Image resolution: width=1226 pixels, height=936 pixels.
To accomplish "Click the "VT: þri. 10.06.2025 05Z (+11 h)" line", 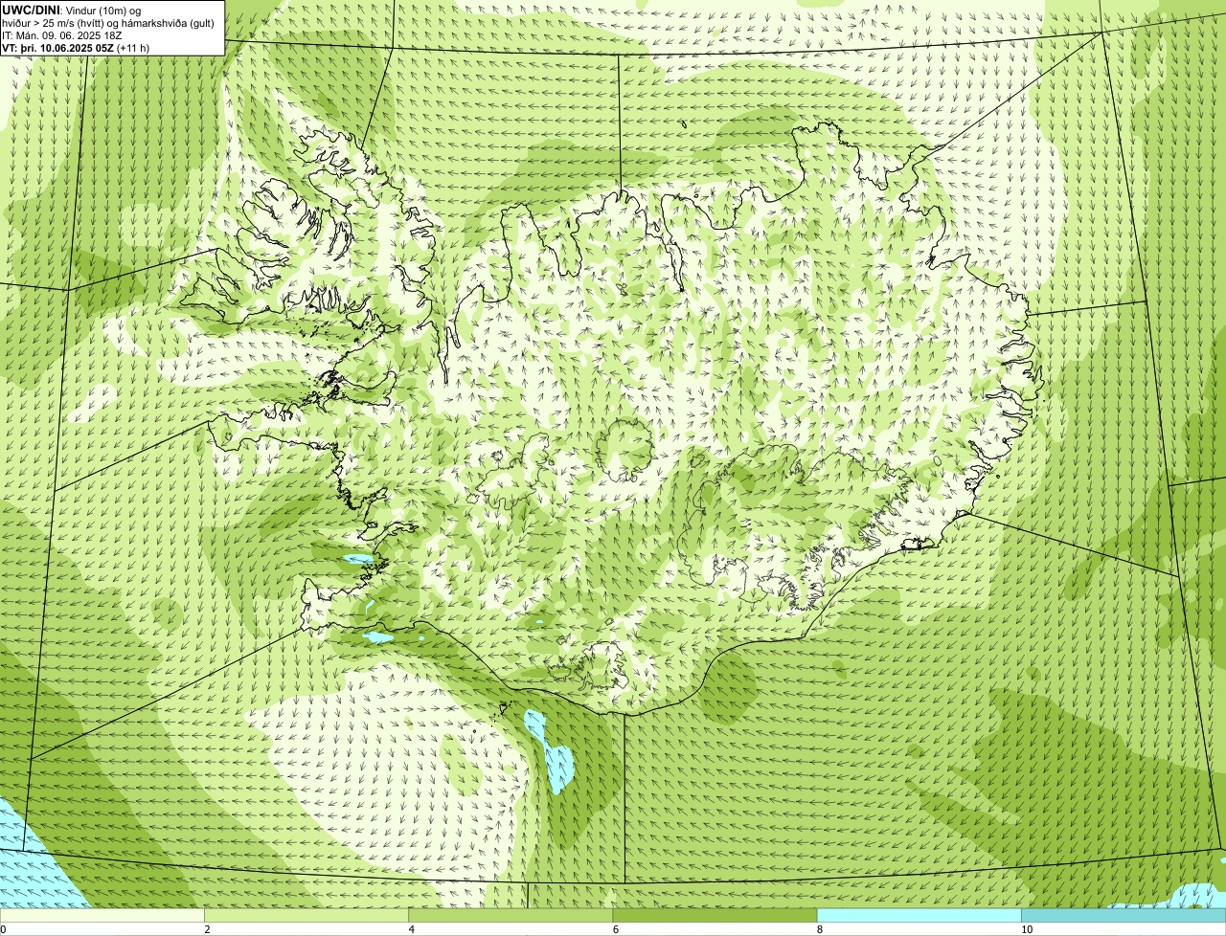I will (77, 47).
